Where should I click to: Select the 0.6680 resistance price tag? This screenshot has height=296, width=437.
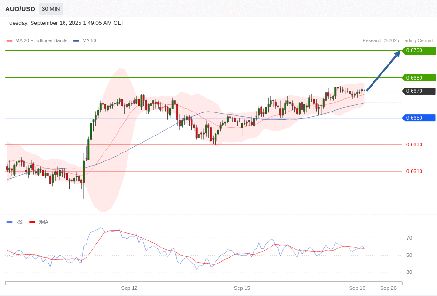click(x=419, y=78)
